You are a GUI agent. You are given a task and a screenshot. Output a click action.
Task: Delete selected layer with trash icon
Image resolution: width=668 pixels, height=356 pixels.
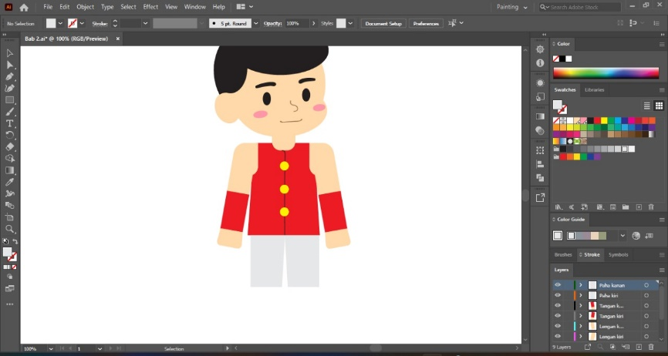[x=651, y=348]
